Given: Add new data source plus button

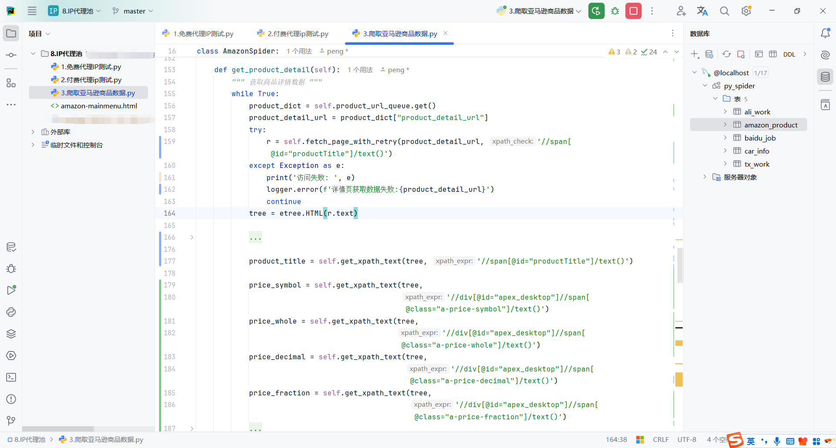Looking at the screenshot, I should pyautogui.click(x=694, y=54).
